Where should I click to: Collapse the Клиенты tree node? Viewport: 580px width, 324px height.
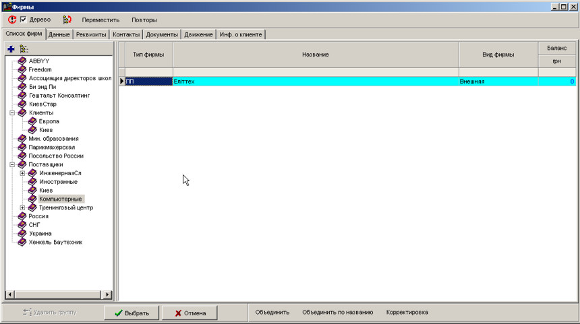click(12, 113)
